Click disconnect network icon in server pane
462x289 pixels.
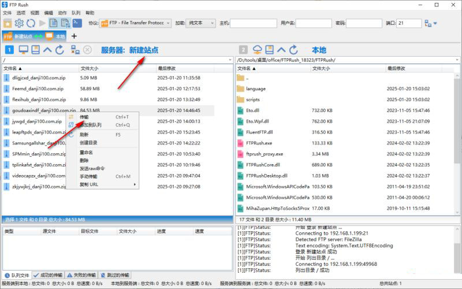click(x=75, y=50)
